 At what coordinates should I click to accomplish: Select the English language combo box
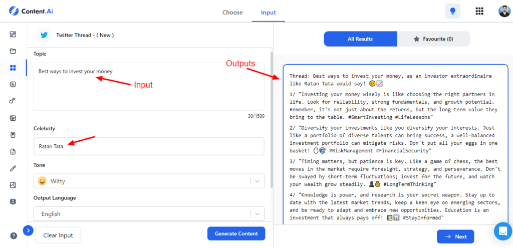coord(149,214)
